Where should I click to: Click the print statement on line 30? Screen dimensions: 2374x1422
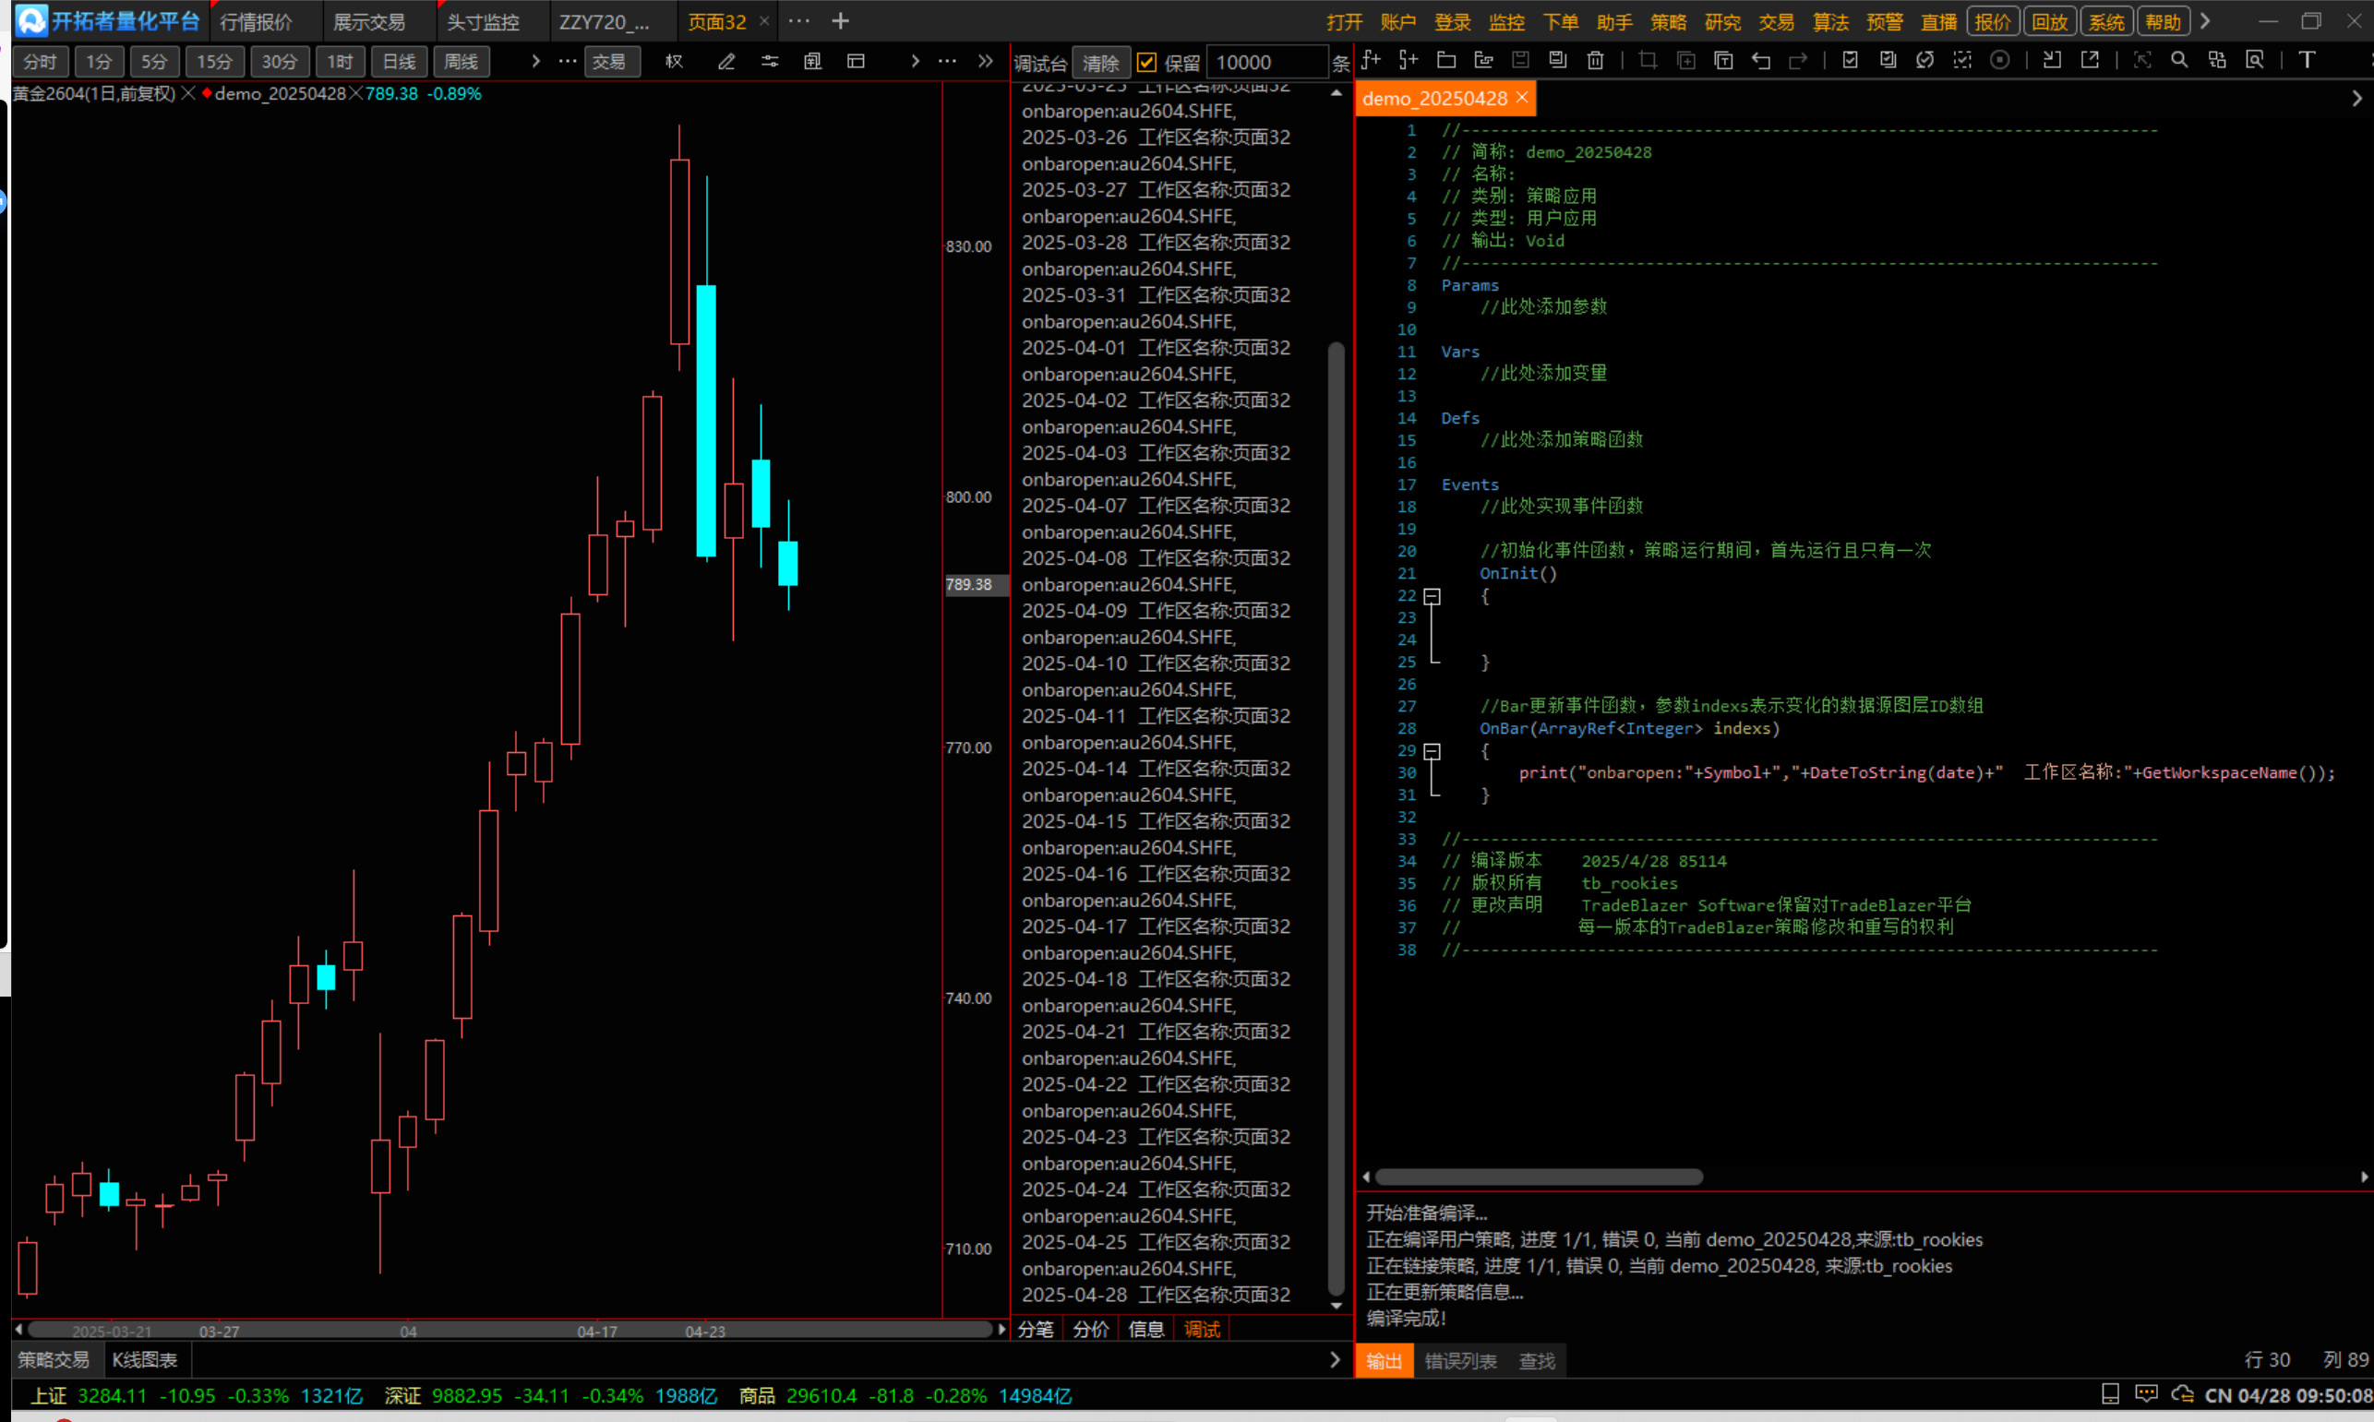click(x=1926, y=773)
